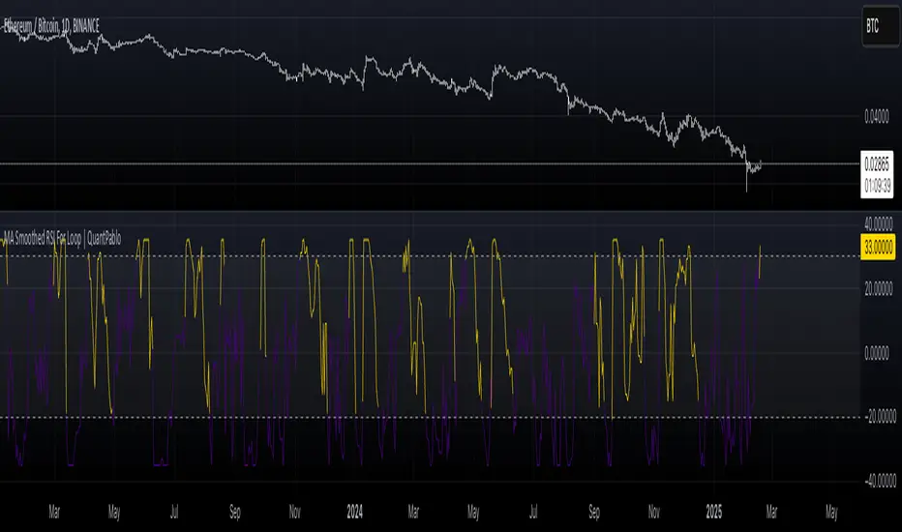Screen dimensions: 902x532
Task: Click the 0.04000 price scale label
Action: click(879, 117)
